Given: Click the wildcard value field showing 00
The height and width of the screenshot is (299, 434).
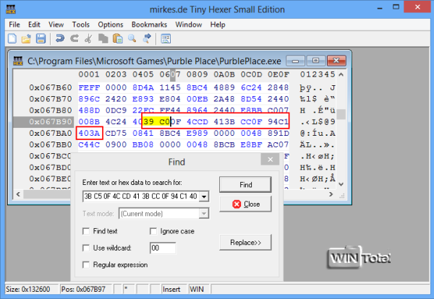Looking at the screenshot, I should [x=163, y=248].
